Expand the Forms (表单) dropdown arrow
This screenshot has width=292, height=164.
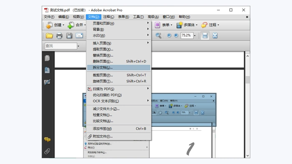[171, 25]
